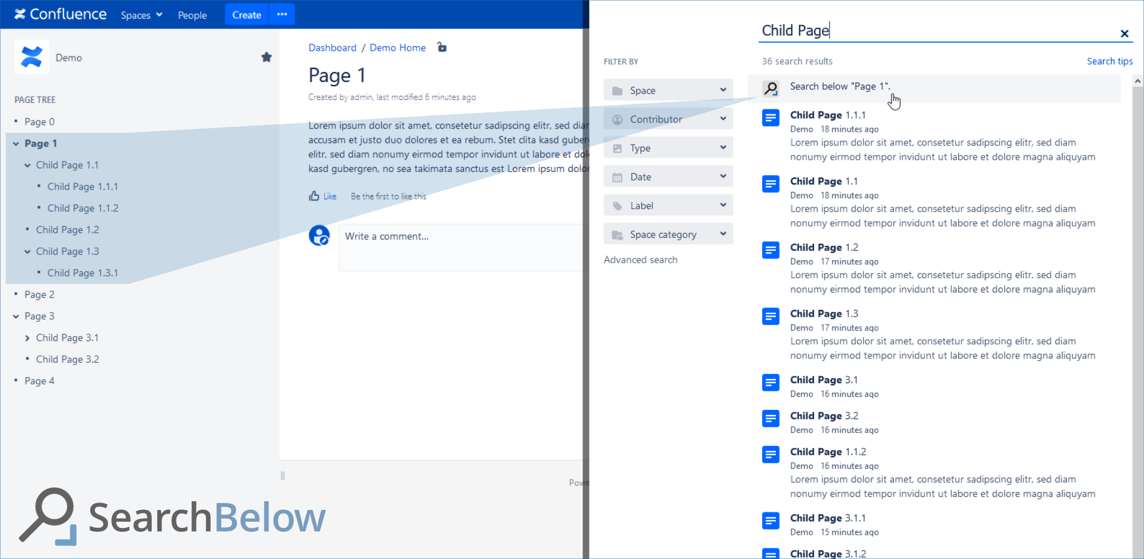Screen dimensions: 1144x559
Task: Select Child Page 1.2 in page tree
Action: click(x=68, y=230)
